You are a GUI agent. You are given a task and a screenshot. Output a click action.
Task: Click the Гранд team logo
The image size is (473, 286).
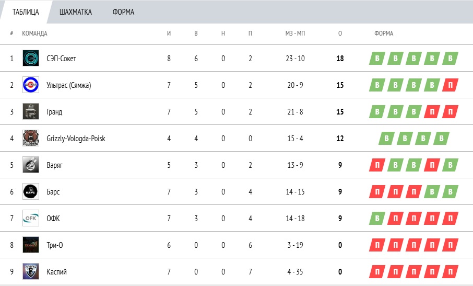click(x=31, y=111)
